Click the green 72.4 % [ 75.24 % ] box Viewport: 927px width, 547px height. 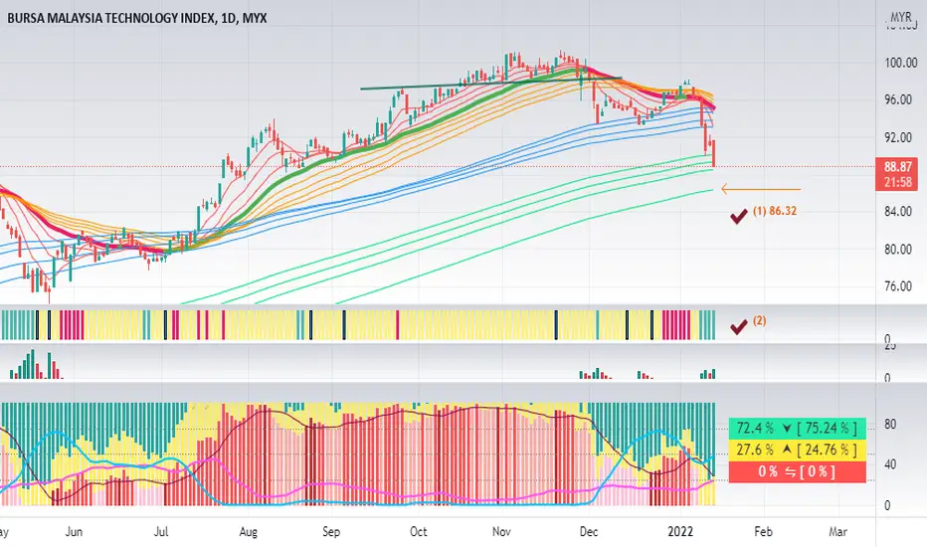tap(797, 428)
